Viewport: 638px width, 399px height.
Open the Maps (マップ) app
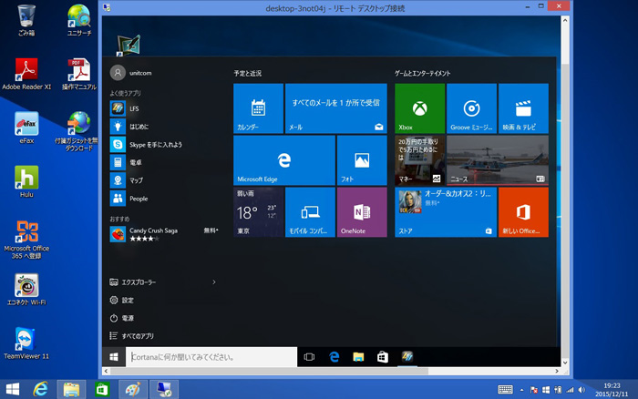pos(163,180)
